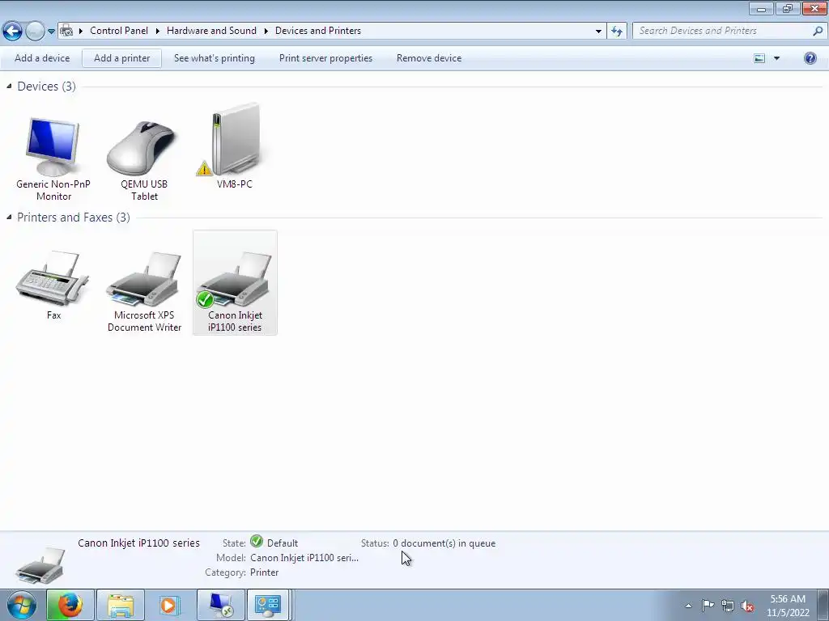This screenshot has width=829, height=621.
Task: Click the Printers and Faxes (3) header
Action: point(74,217)
